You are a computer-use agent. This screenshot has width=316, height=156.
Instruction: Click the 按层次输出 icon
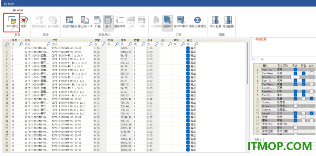pyautogui.click(x=70, y=20)
